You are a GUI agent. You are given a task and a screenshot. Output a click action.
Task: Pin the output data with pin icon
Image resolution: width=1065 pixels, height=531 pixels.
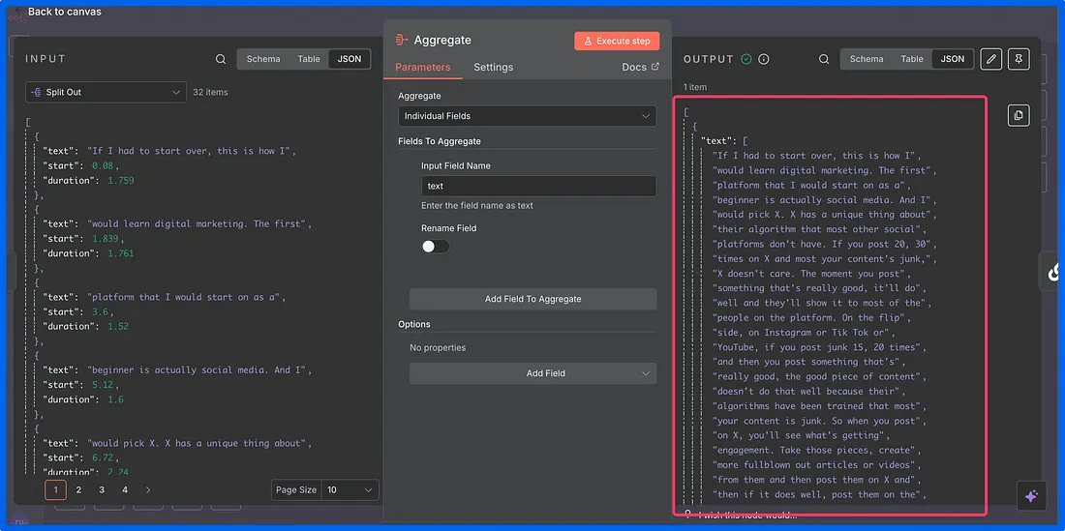coord(1018,59)
